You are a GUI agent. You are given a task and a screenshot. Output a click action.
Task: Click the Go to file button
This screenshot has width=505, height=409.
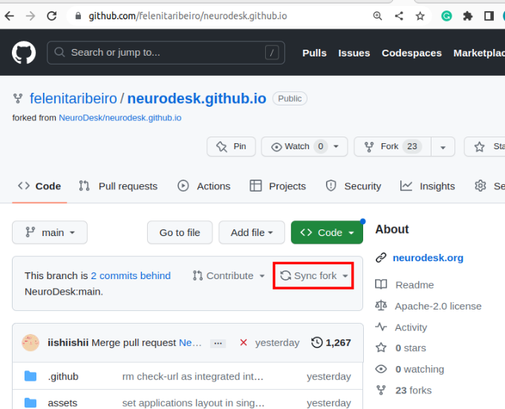click(180, 232)
